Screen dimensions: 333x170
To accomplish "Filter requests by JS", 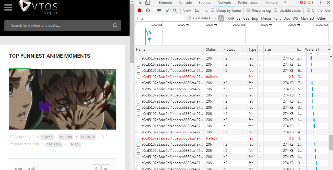I will coord(239,18).
